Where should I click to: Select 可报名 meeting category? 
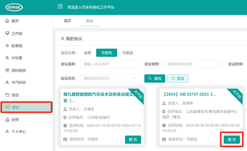[x=107, y=53]
